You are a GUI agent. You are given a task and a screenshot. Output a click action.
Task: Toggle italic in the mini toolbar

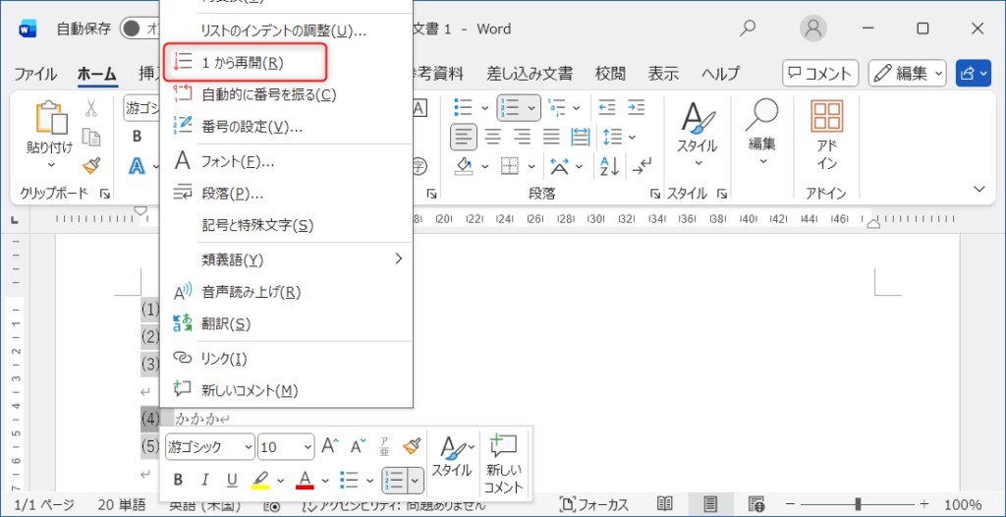(x=205, y=480)
